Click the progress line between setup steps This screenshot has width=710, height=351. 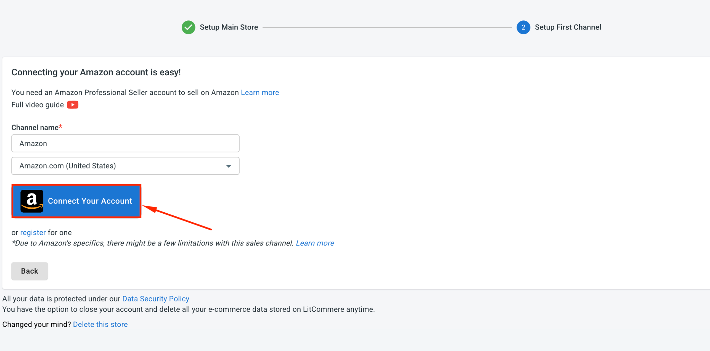click(x=387, y=27)
